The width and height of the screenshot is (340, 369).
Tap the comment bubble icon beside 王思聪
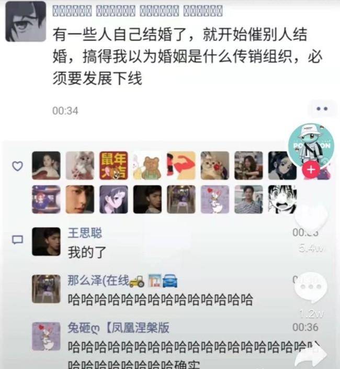coord(17,240)
